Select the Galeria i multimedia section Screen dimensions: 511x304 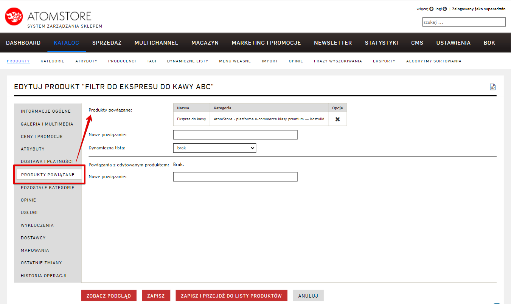click(x=47, y=124)
